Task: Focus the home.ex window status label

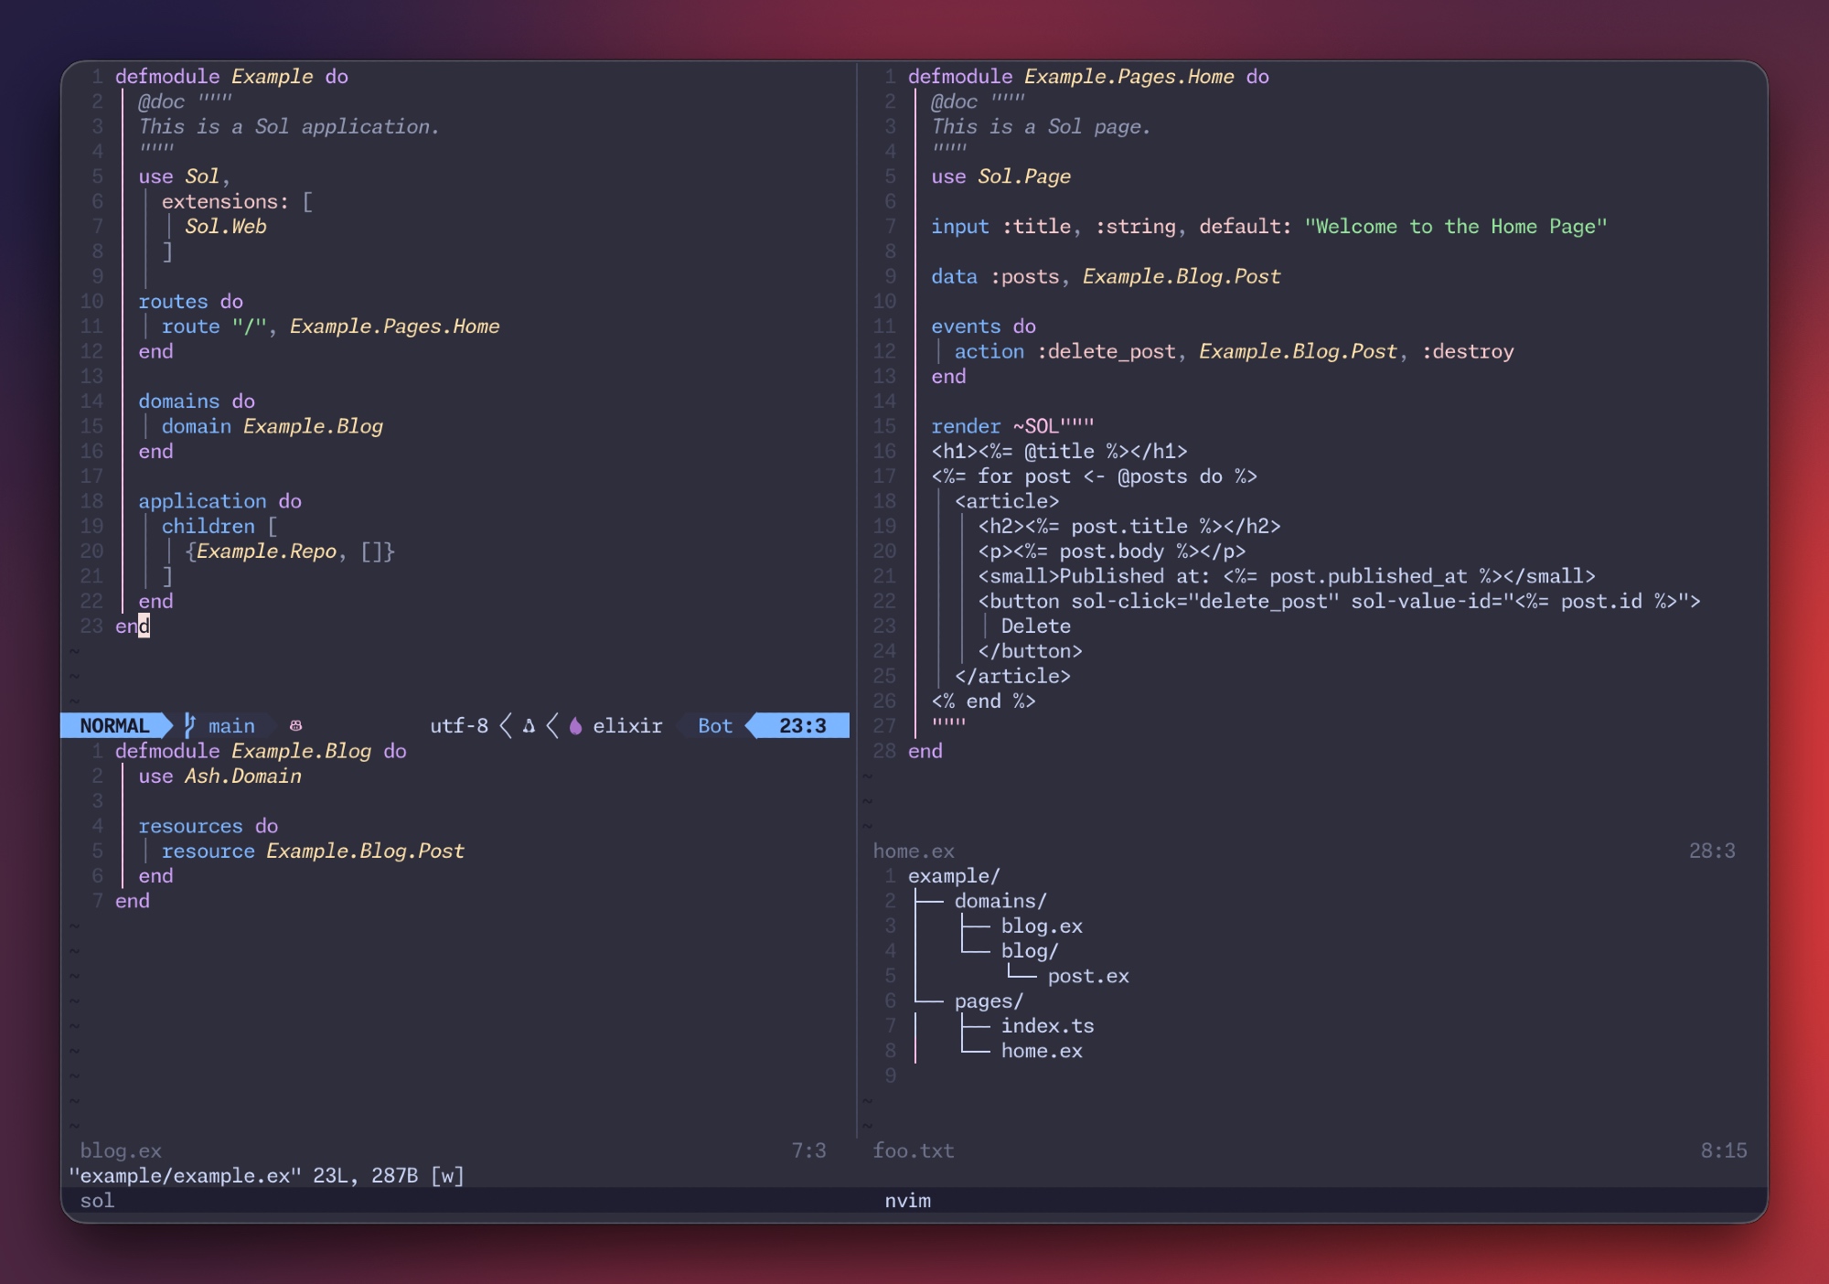Action: point(913,851)
